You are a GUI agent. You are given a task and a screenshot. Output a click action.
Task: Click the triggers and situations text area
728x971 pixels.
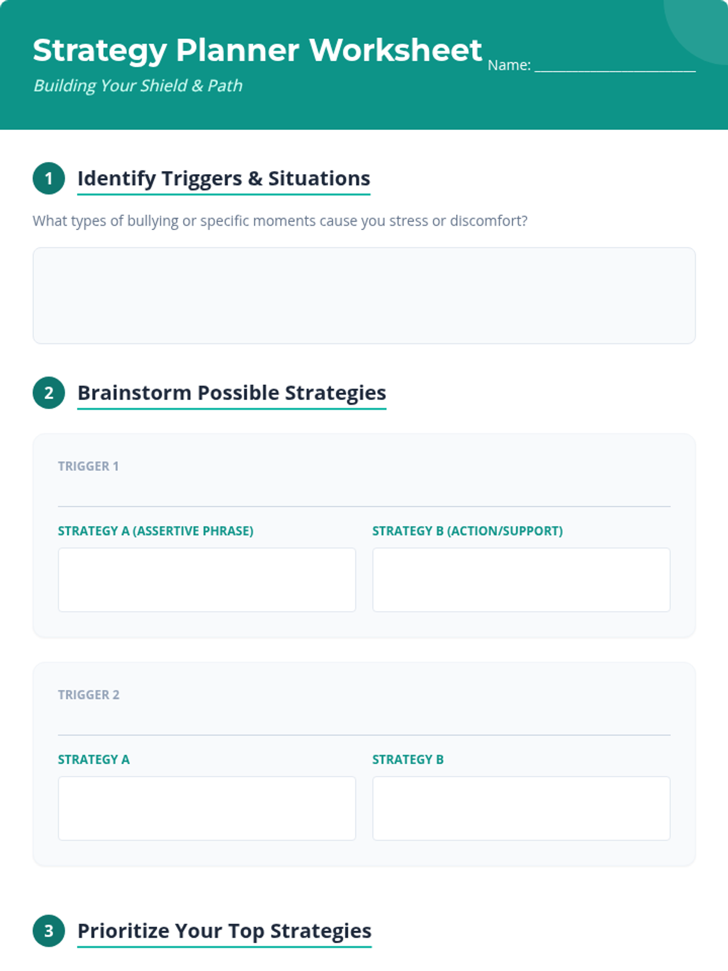pos(364,296)
